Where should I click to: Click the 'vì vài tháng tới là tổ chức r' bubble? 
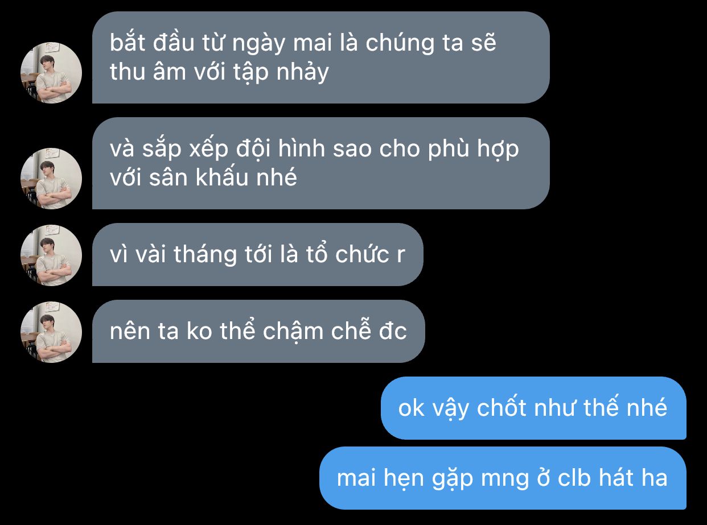pos(257,254)
